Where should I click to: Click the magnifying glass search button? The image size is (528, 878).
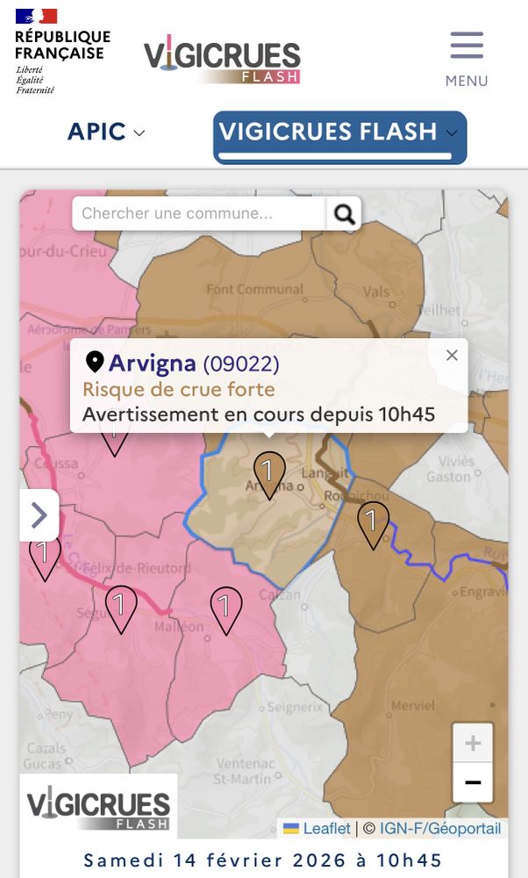pos(344,213)
